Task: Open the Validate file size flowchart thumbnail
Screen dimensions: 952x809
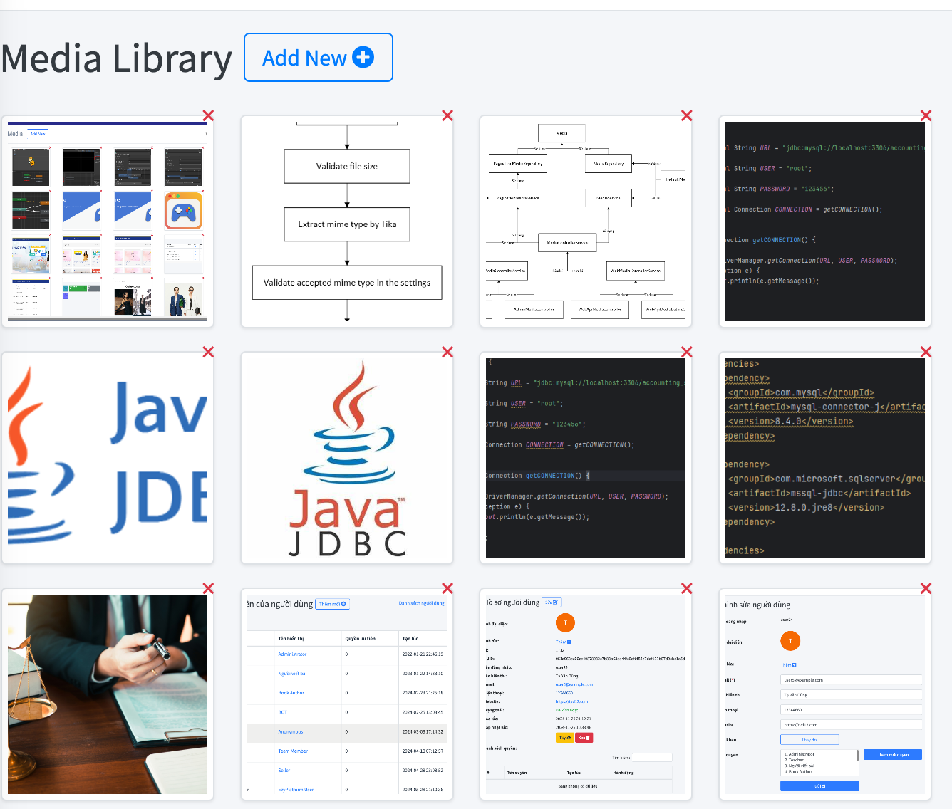Action: pyautogui.click(x=347, y=221)
